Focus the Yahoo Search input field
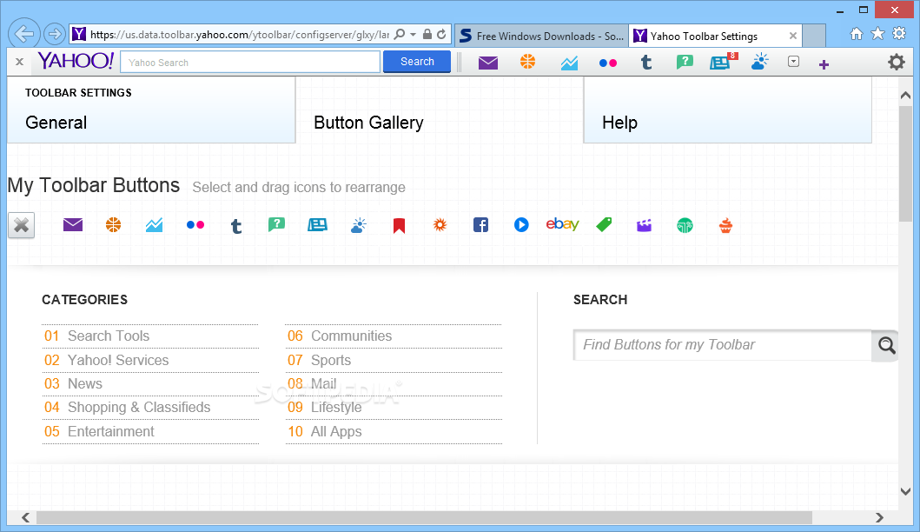920x532 pixels. [250, 63]
